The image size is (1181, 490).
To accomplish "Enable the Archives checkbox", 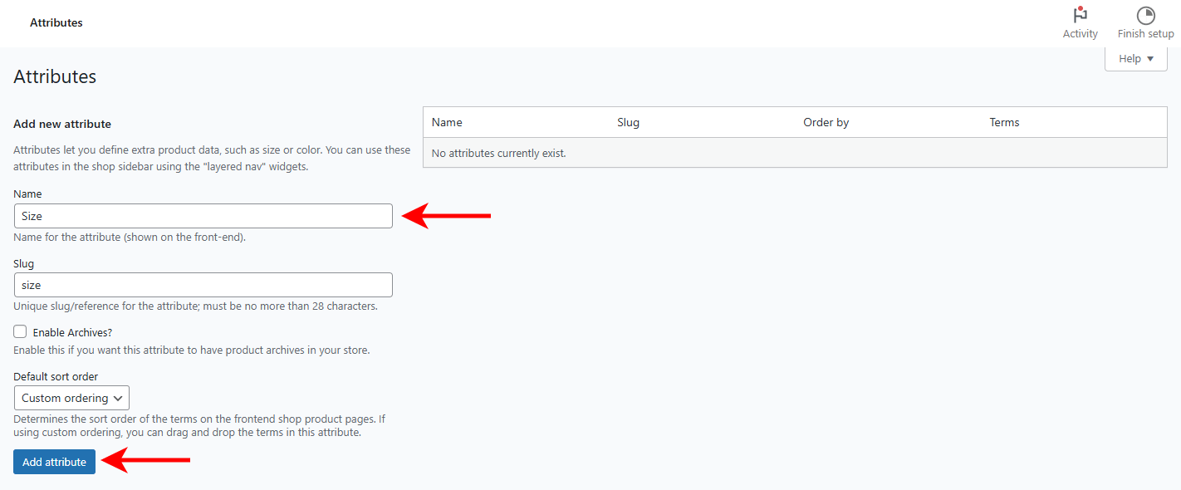I will 21,331.
